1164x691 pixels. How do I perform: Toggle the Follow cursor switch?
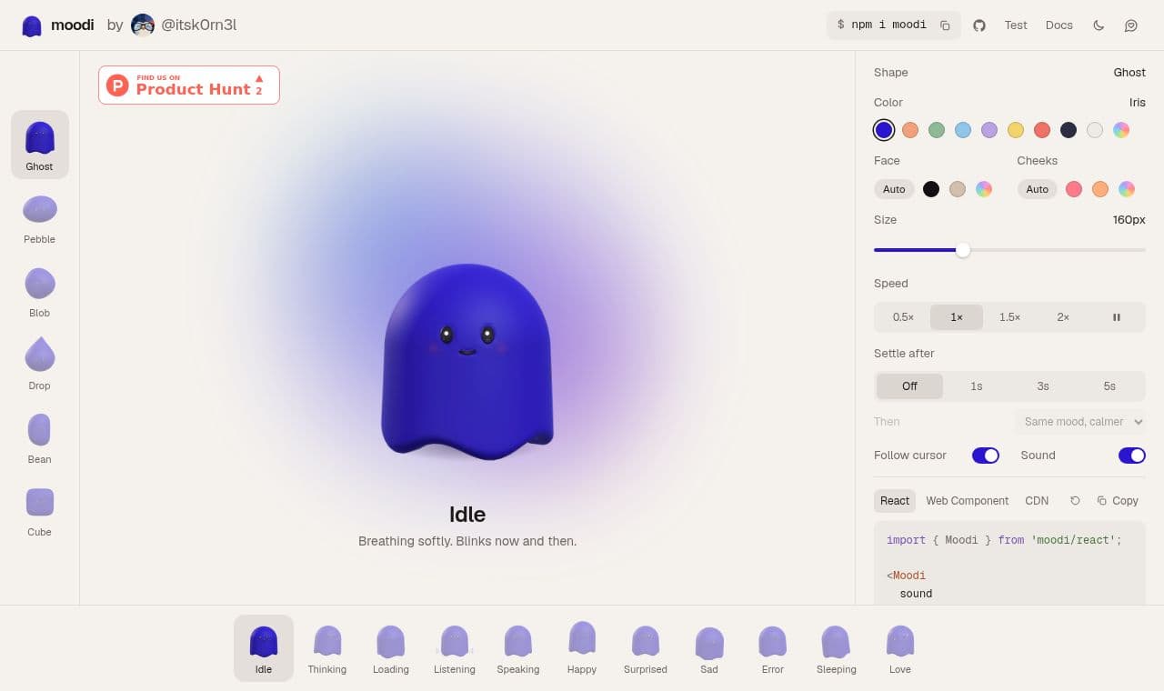[986, 456]
